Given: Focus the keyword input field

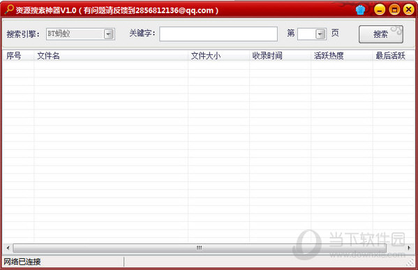Looking at the screenshot, I should pos(218,34).
